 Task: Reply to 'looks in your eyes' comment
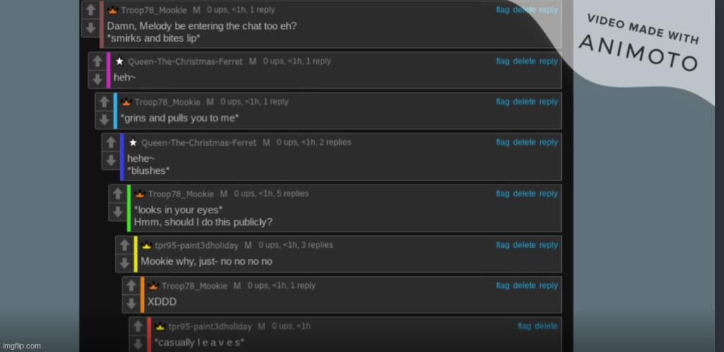tap(548, 194)
